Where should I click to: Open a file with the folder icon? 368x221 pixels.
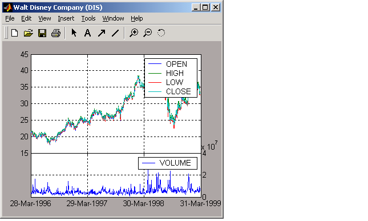pos(29,33)
